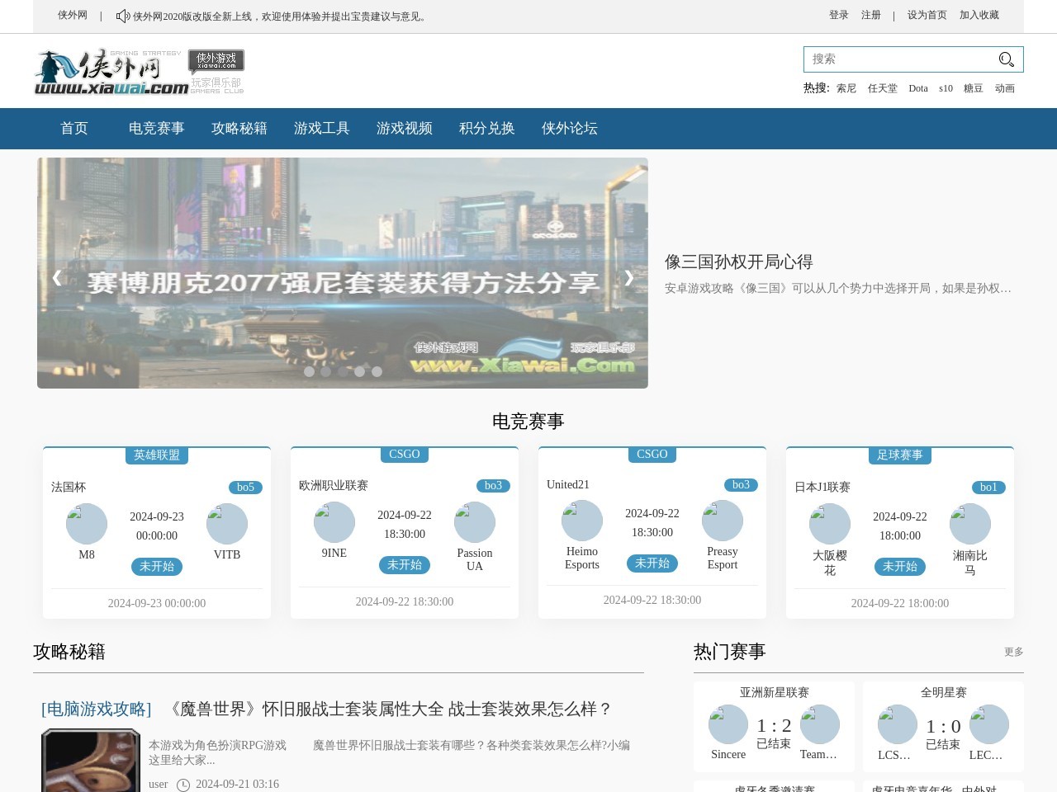Open the 亚洲新星联赛 match card title
This screenshot has width=1057, height=792.
(775, 693)
